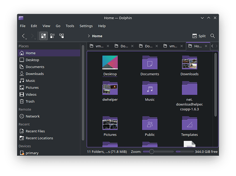Close the first vm... tab
The height and width of the screenshot is (176, 236).
tap(108, 46)
